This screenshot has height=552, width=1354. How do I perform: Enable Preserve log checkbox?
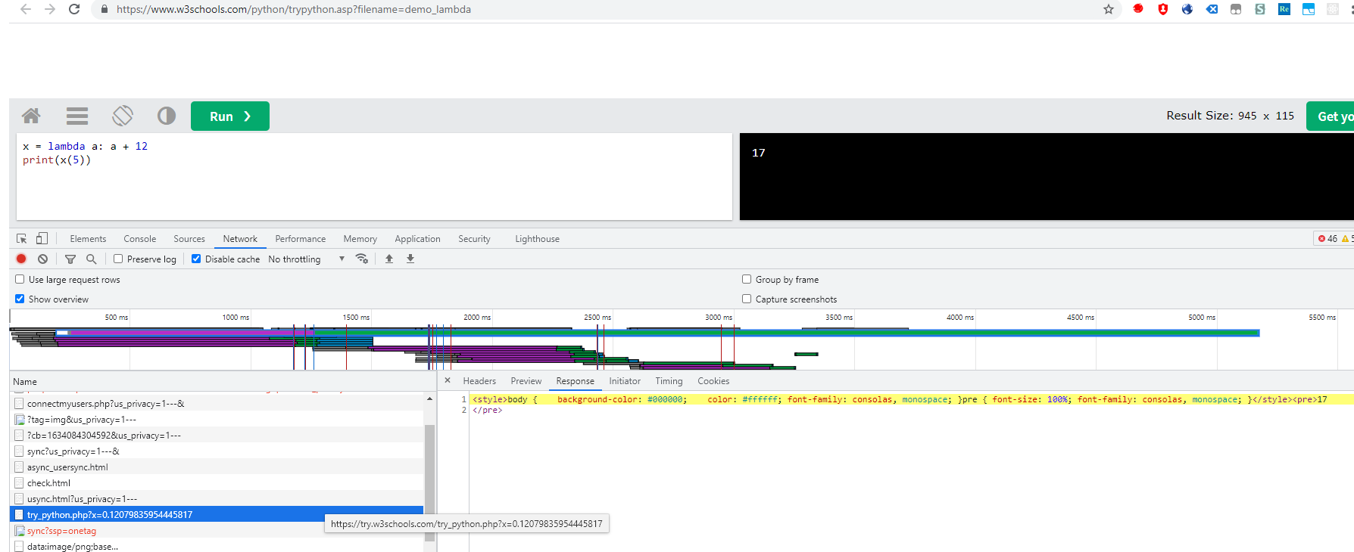click(x=118, y=259)
